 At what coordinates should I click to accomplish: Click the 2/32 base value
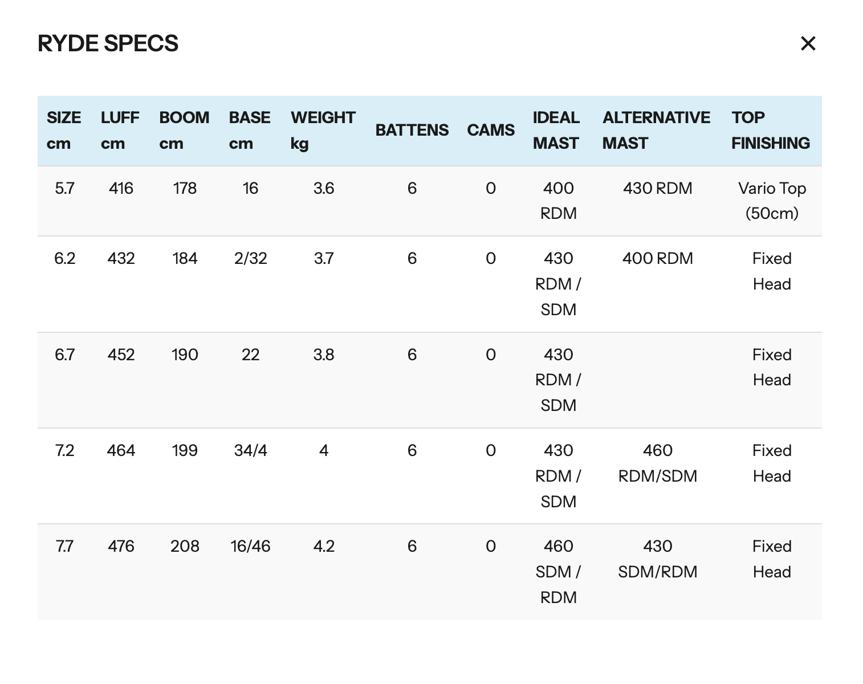tap(250, 259)
